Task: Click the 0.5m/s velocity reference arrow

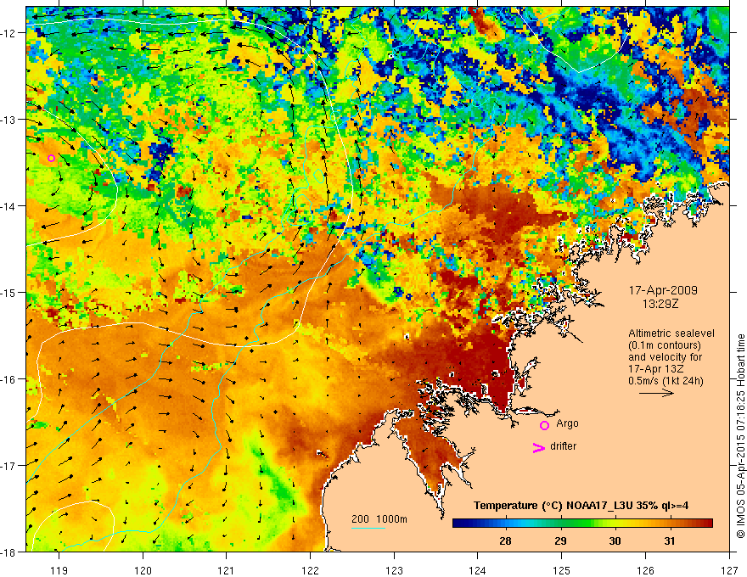Action: coord(656,393)
